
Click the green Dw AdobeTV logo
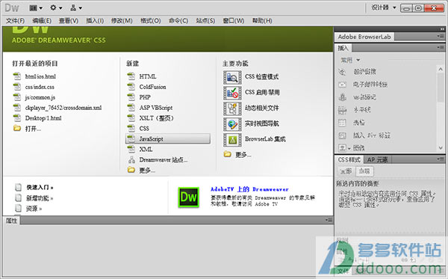click(189, 197)
